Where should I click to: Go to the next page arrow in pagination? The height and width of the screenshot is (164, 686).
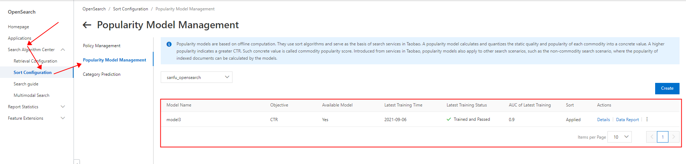pos(674,137)
